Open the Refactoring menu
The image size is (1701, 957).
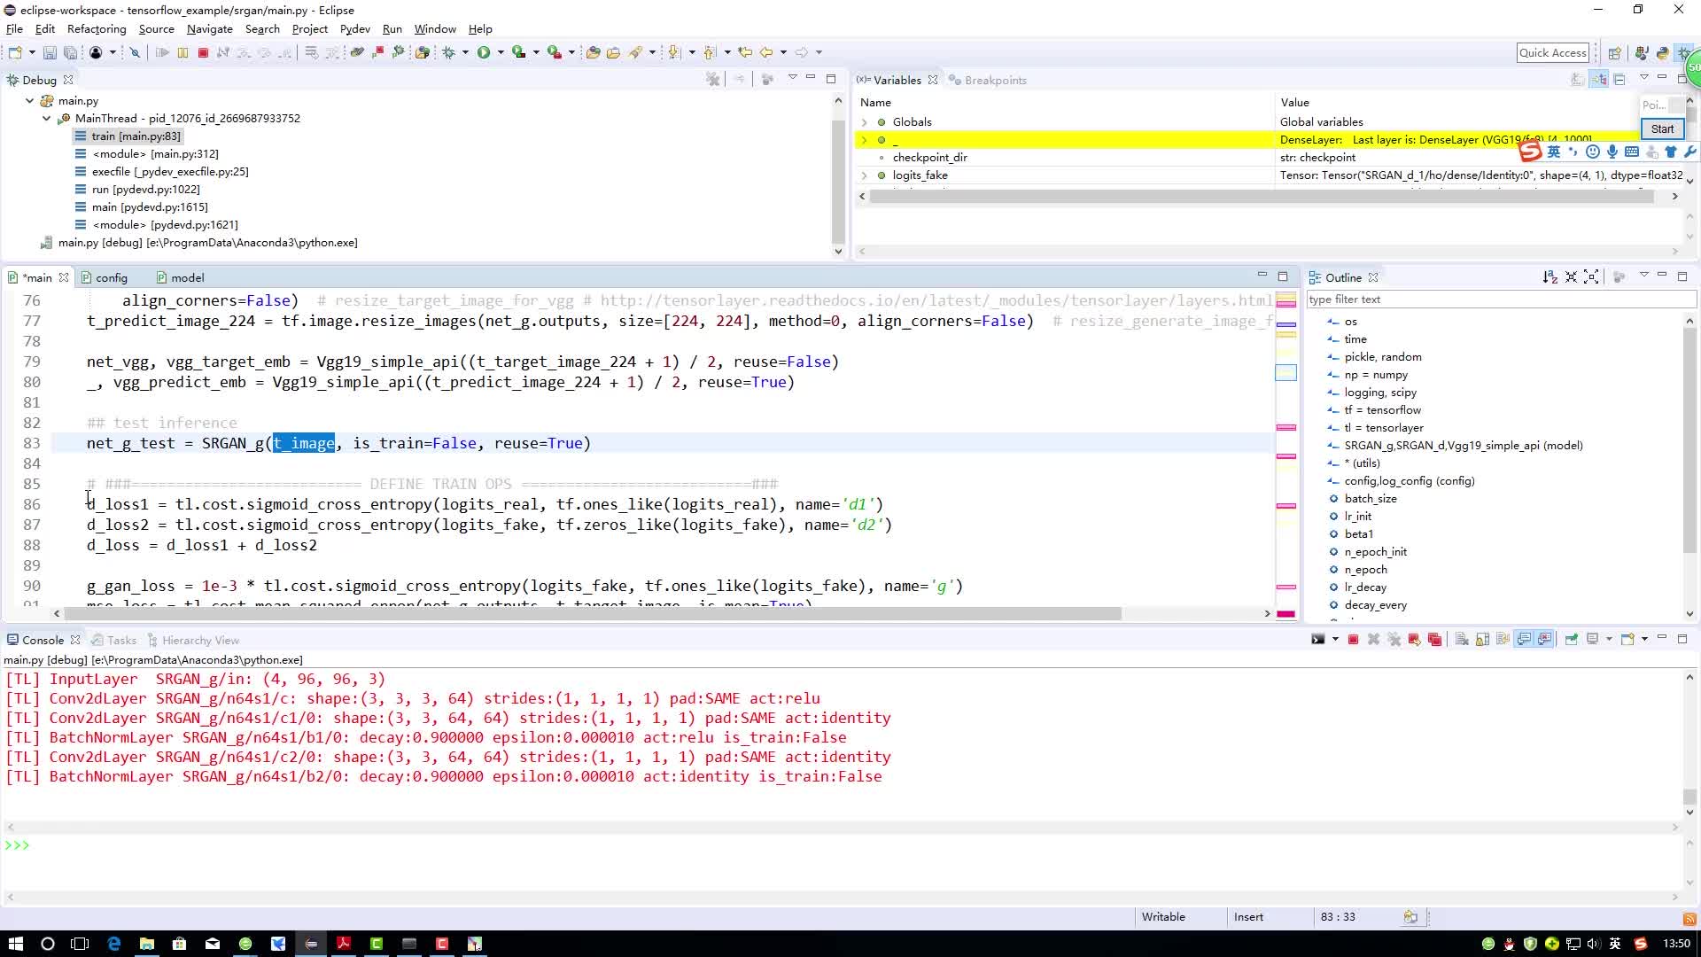click(x=97, y=28)
